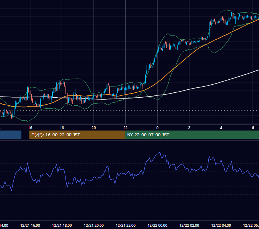The height and width of the screenshot is (229, 259).
Task: Click the "12/21 18:00" date label
Action: (x=62, y=226)
